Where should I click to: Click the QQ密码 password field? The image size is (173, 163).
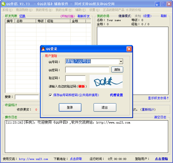point(87,70)
